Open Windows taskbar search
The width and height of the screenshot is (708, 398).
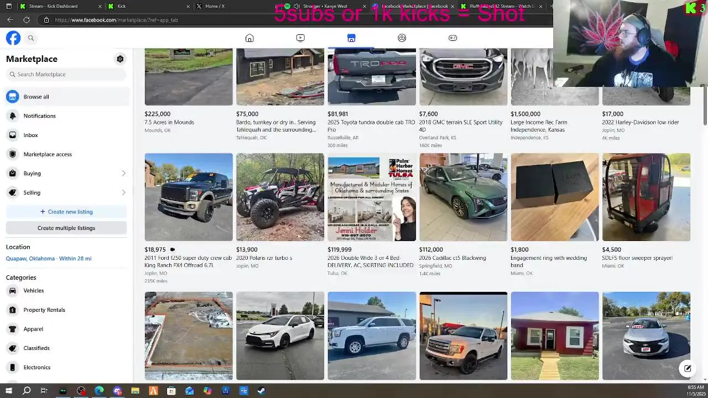(x=27, y=391)
